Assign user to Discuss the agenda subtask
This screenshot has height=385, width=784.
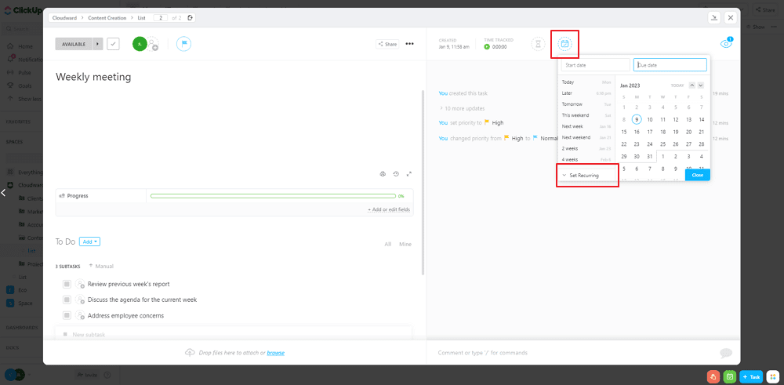point(80,300)
